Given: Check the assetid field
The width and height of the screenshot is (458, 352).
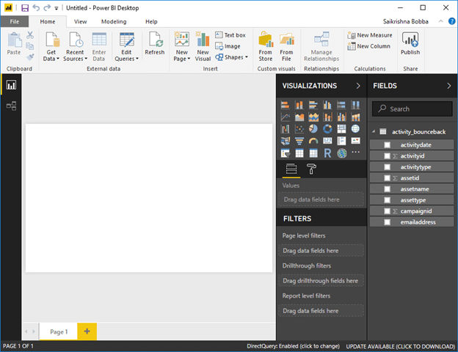Looking at the screenshot, I should point(388,178).
